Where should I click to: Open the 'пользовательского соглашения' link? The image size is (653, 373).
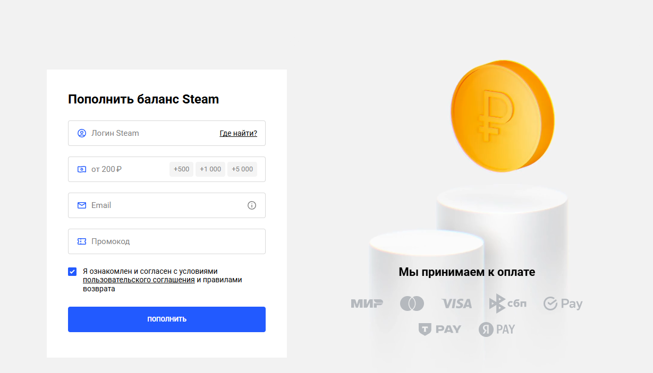[x=139, y=280]
